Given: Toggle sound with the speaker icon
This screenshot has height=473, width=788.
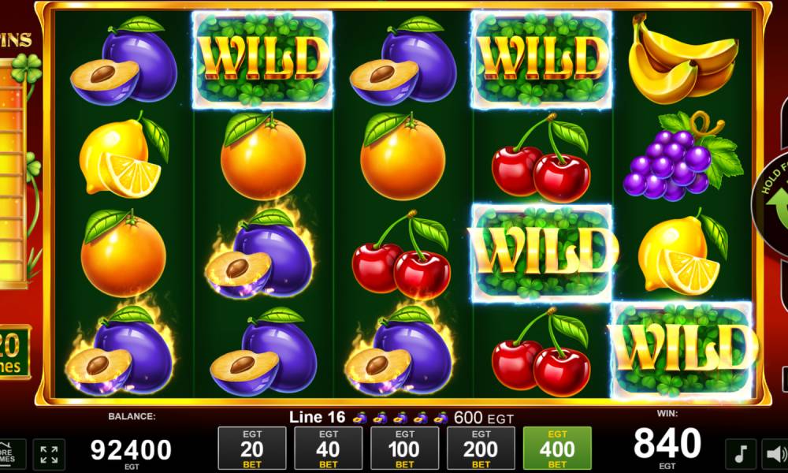Looking at the screenshot, I should [x=775, y=454].
